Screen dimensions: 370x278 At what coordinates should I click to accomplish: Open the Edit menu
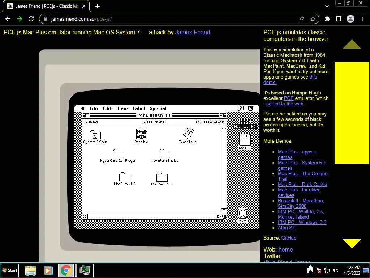tap(107, 108)
